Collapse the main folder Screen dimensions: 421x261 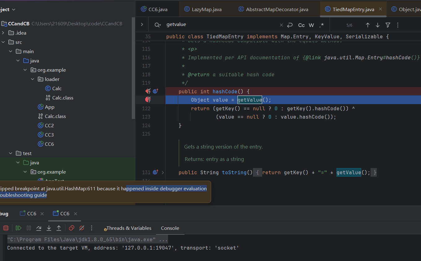[x=10, y=51]
